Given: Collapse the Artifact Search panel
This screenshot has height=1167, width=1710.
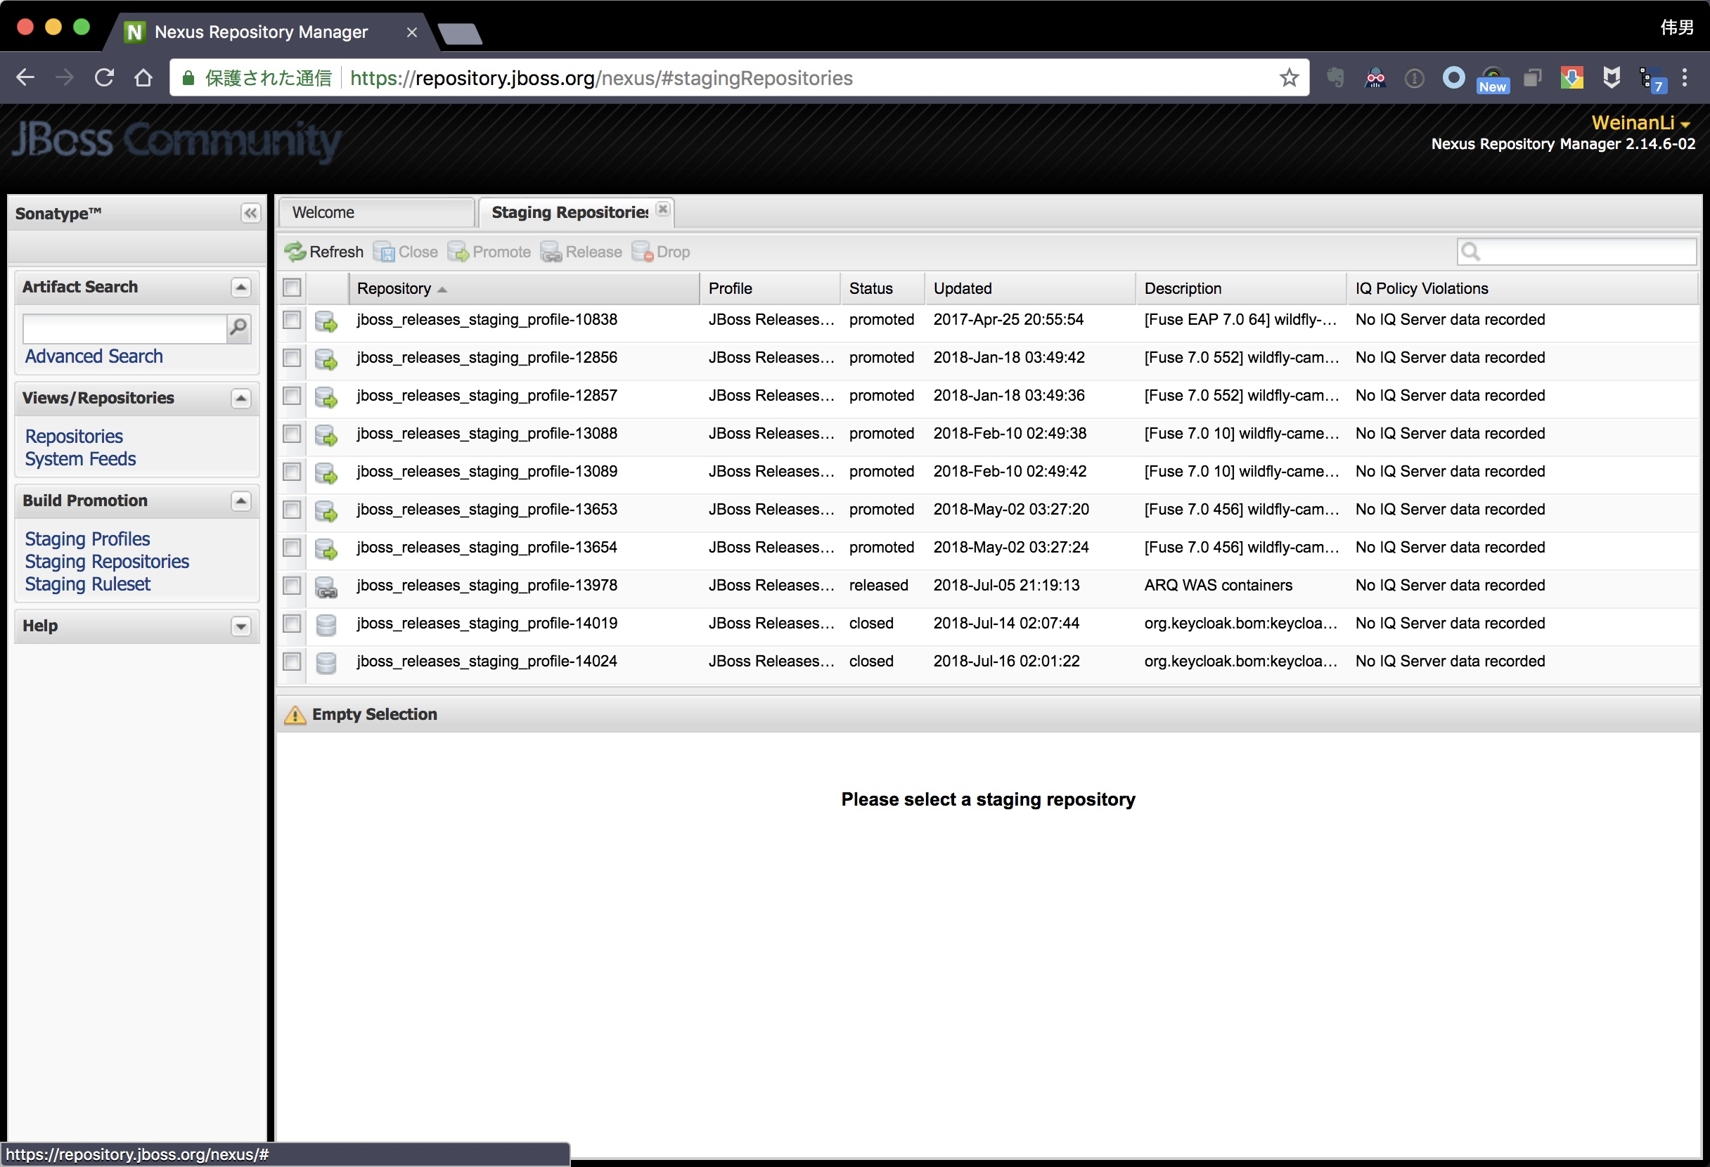Looking at the screenshot, I should tap(240, 287).
